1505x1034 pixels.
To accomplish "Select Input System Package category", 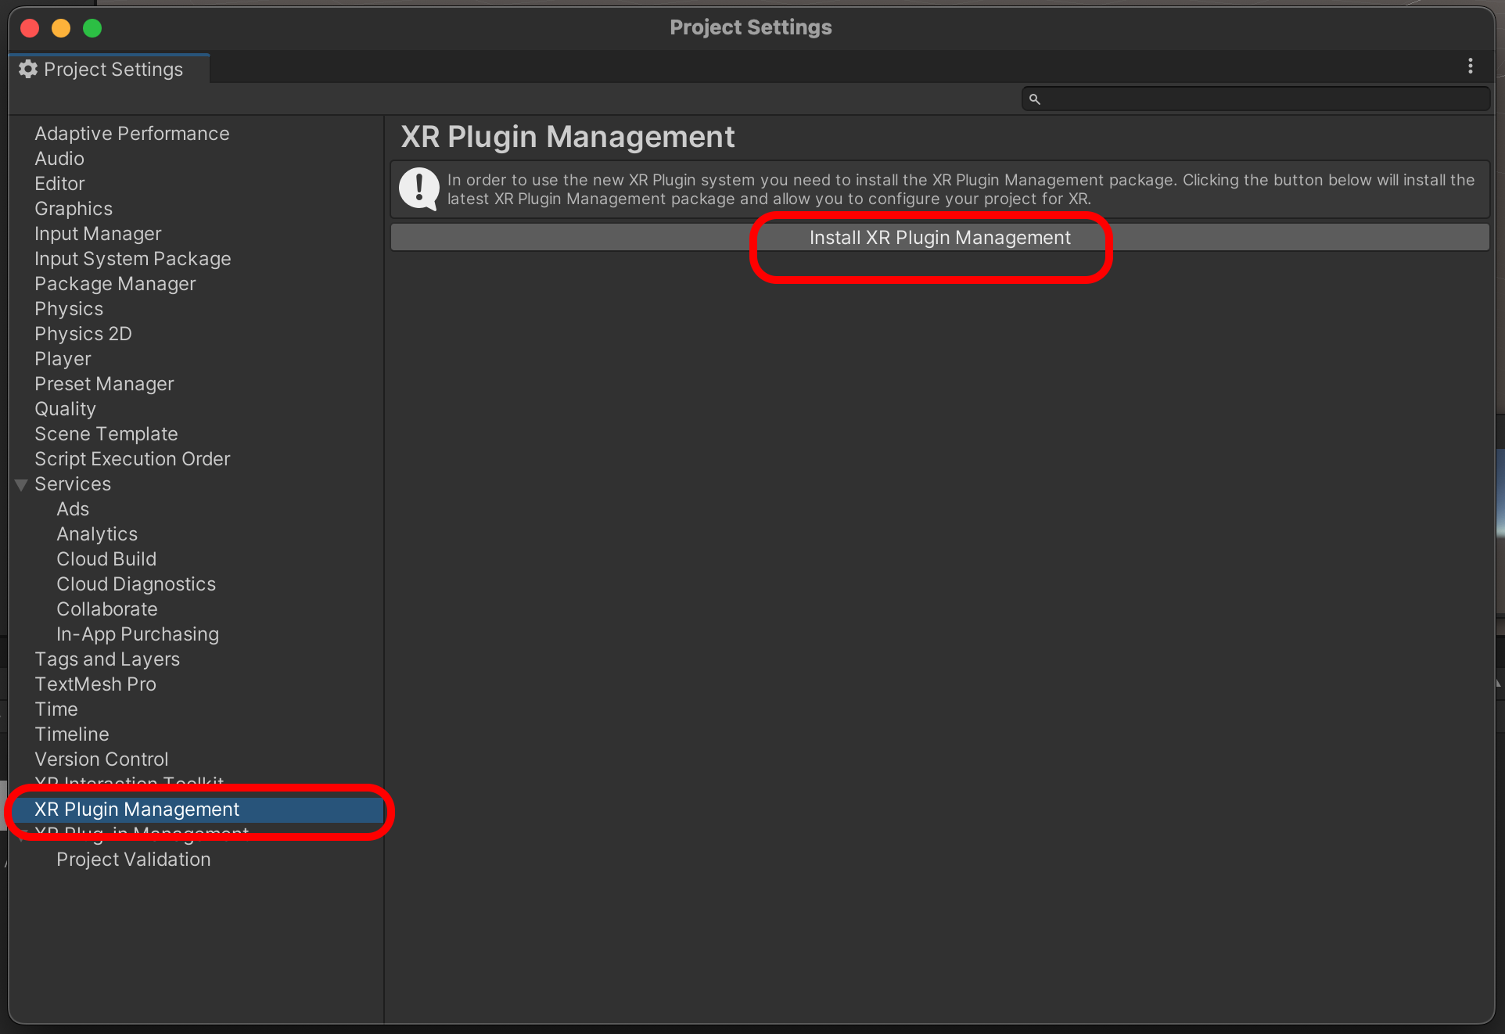I will (132, 259).
